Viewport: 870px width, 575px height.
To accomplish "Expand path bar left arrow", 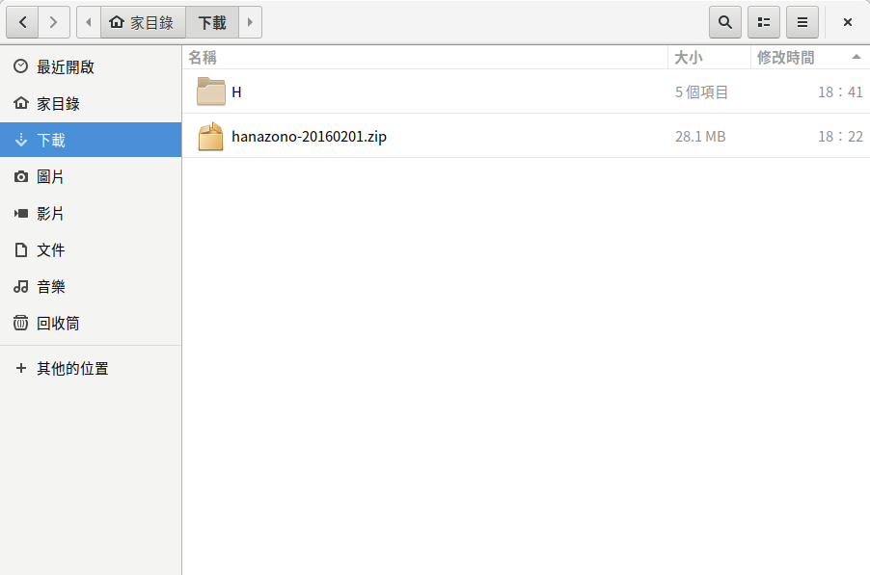I will [x=89, y=22].
